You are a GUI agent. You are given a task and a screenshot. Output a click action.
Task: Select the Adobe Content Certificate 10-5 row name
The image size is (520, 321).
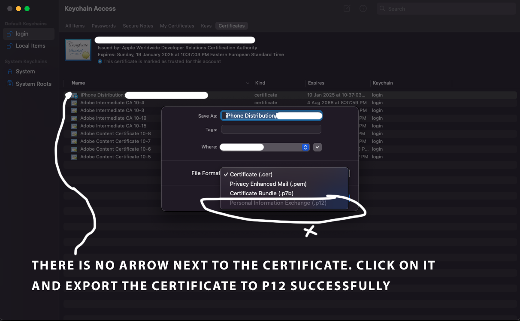[115, 157]
